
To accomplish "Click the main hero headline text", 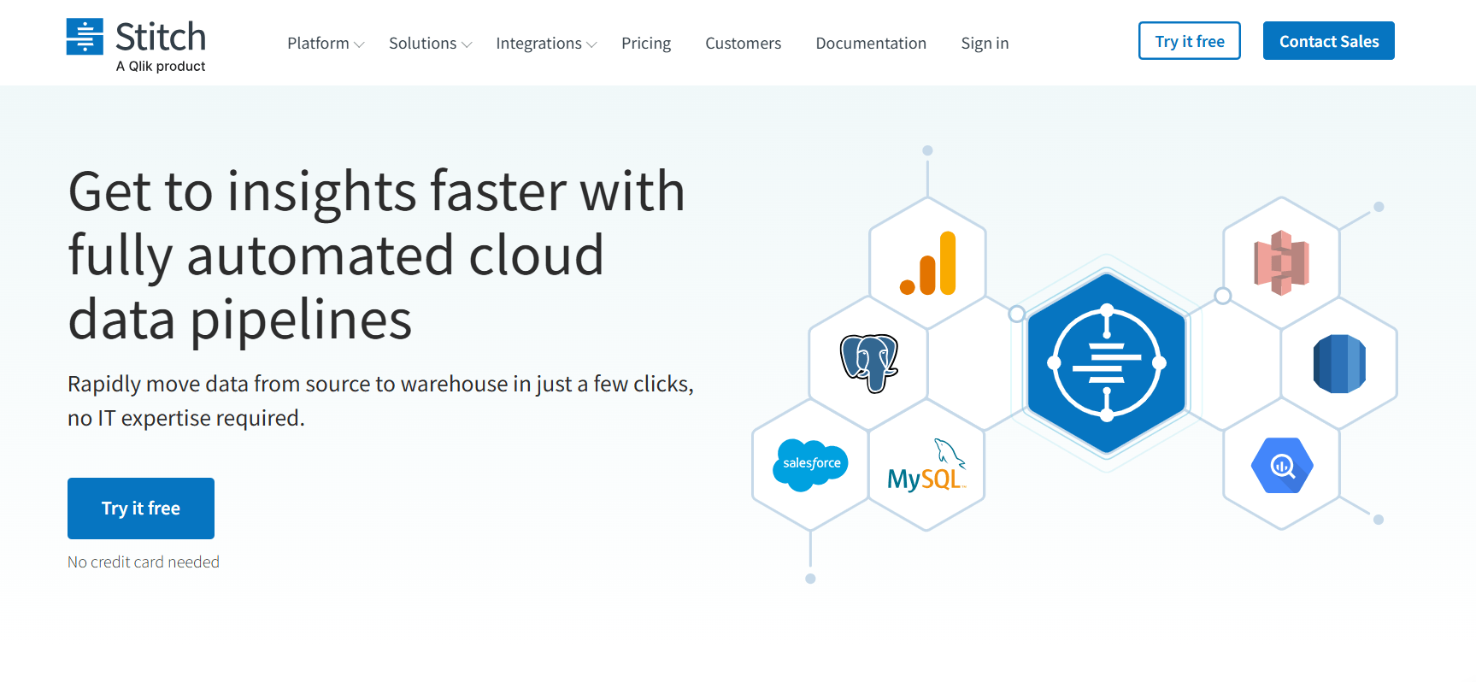I will coord(376,255).
